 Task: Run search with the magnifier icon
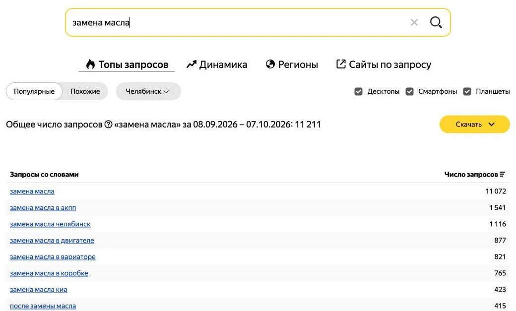(436, 22)
